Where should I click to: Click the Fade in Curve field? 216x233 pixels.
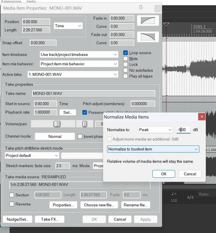122,26
